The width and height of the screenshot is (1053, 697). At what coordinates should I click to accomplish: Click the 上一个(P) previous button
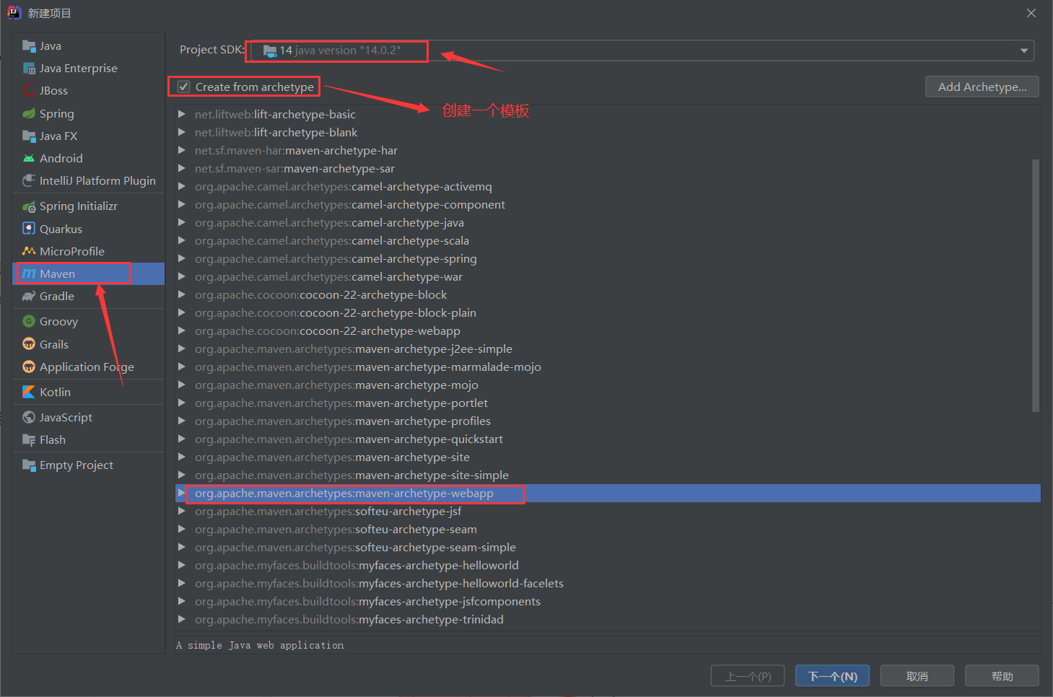[x=748, y=676]
